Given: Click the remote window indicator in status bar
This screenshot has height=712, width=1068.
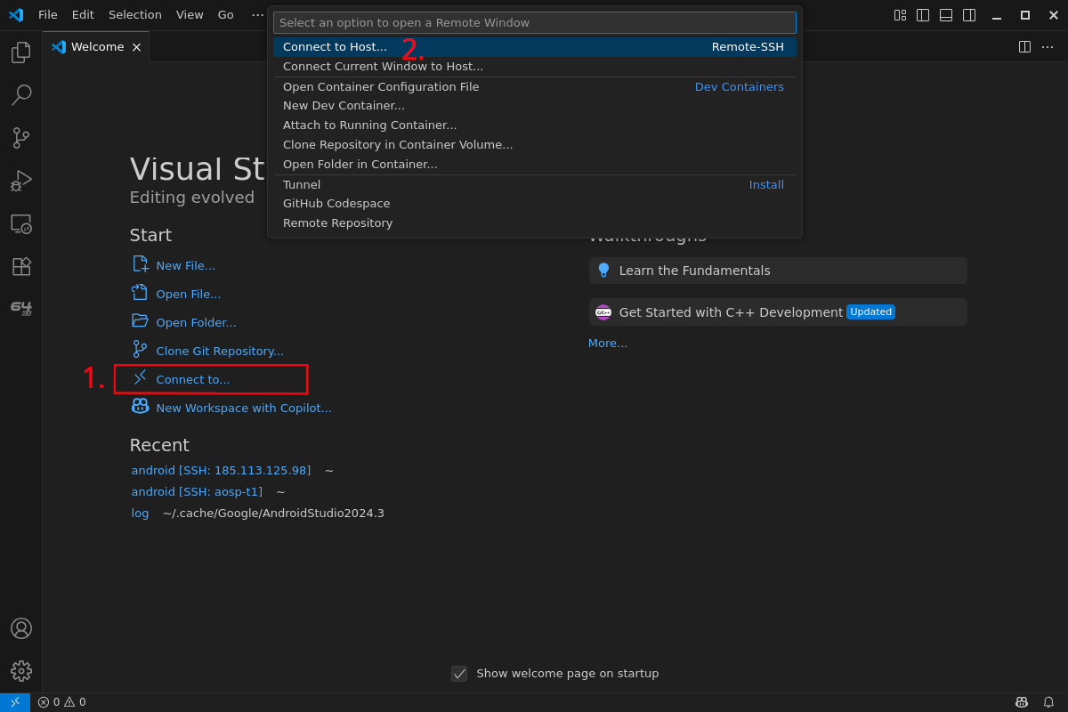Looking at the screenshot, I should [x=15, y=702].
